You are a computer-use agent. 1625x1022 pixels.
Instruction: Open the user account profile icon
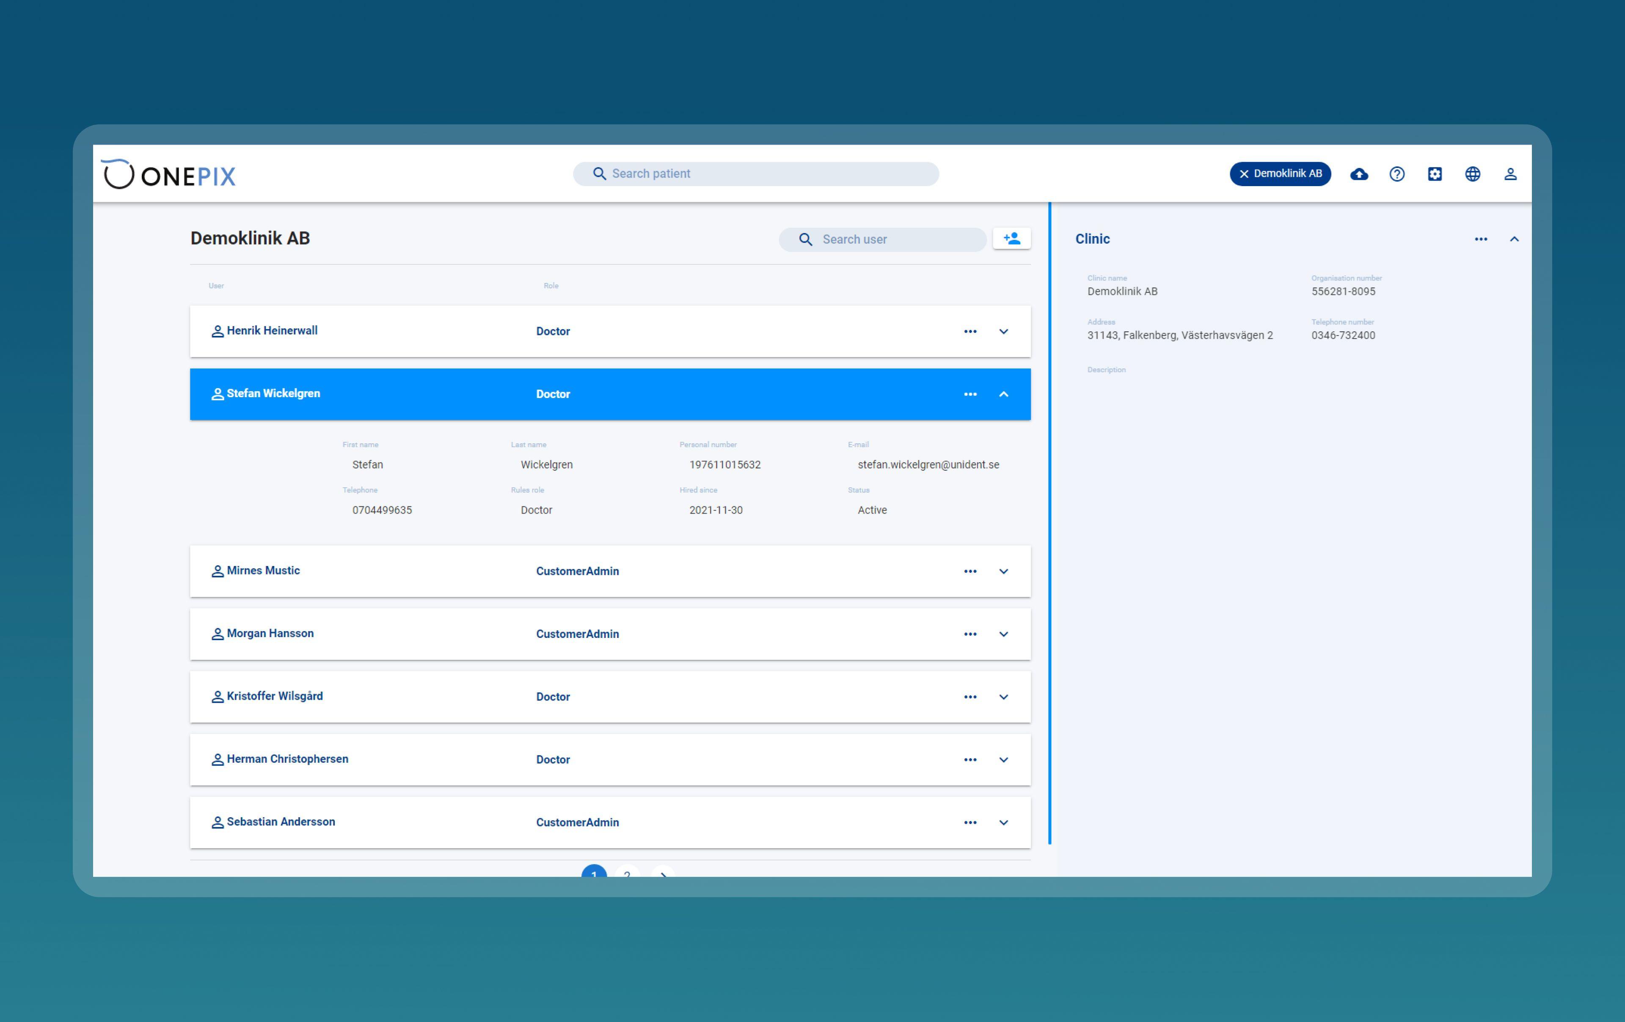tap(1510, 174)
